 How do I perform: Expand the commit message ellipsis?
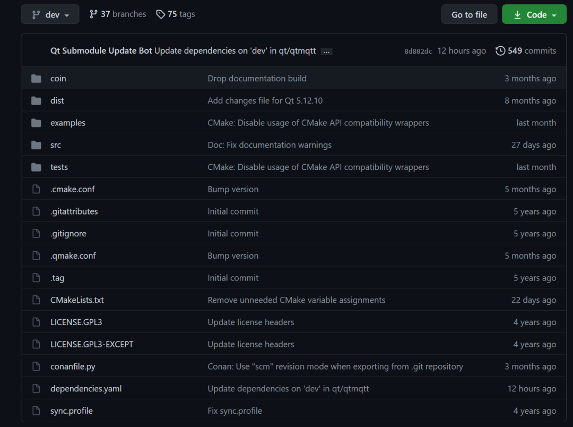[x=326, y=52]
